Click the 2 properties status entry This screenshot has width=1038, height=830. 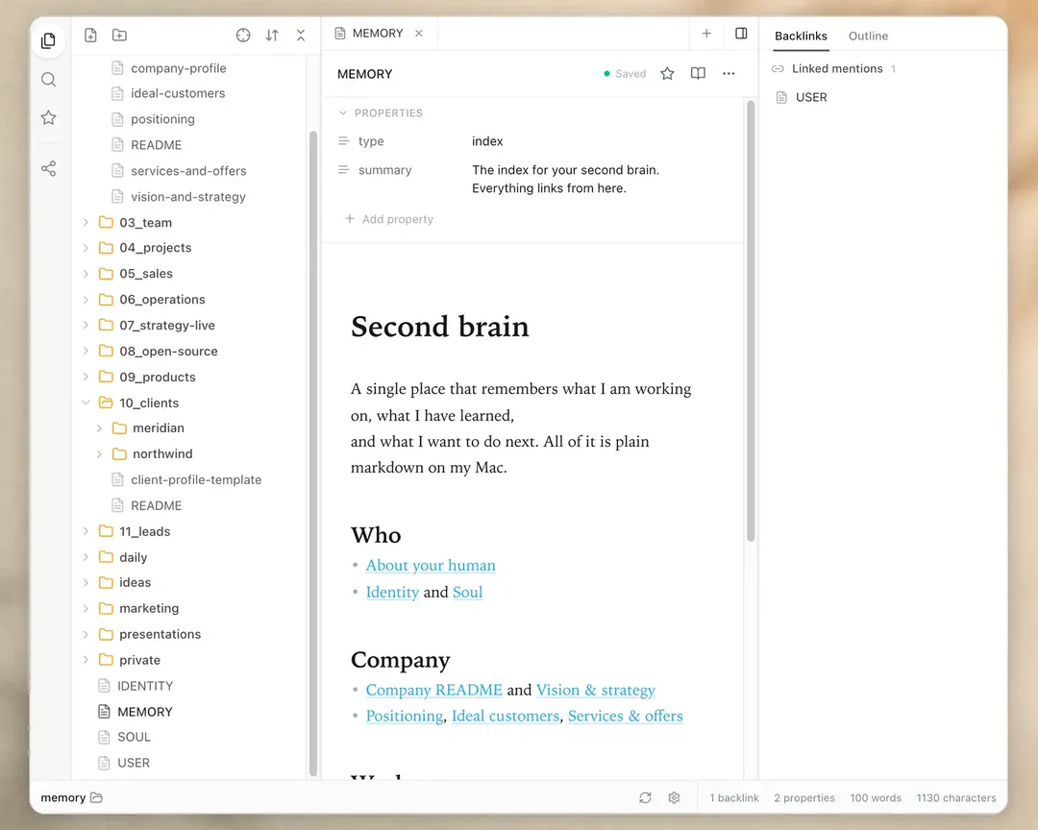[804, 797]
